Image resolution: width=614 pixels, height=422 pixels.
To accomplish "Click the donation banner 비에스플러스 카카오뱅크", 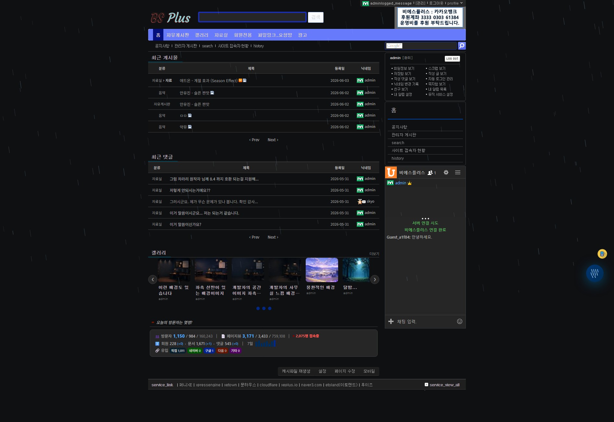I will pos(430,17).
